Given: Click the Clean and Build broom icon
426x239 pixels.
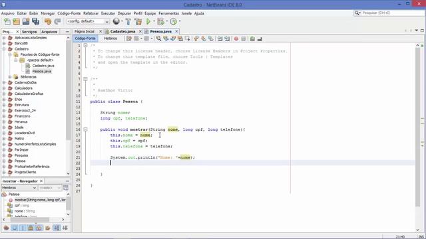Looking at the screenshot, I should 138,21.
